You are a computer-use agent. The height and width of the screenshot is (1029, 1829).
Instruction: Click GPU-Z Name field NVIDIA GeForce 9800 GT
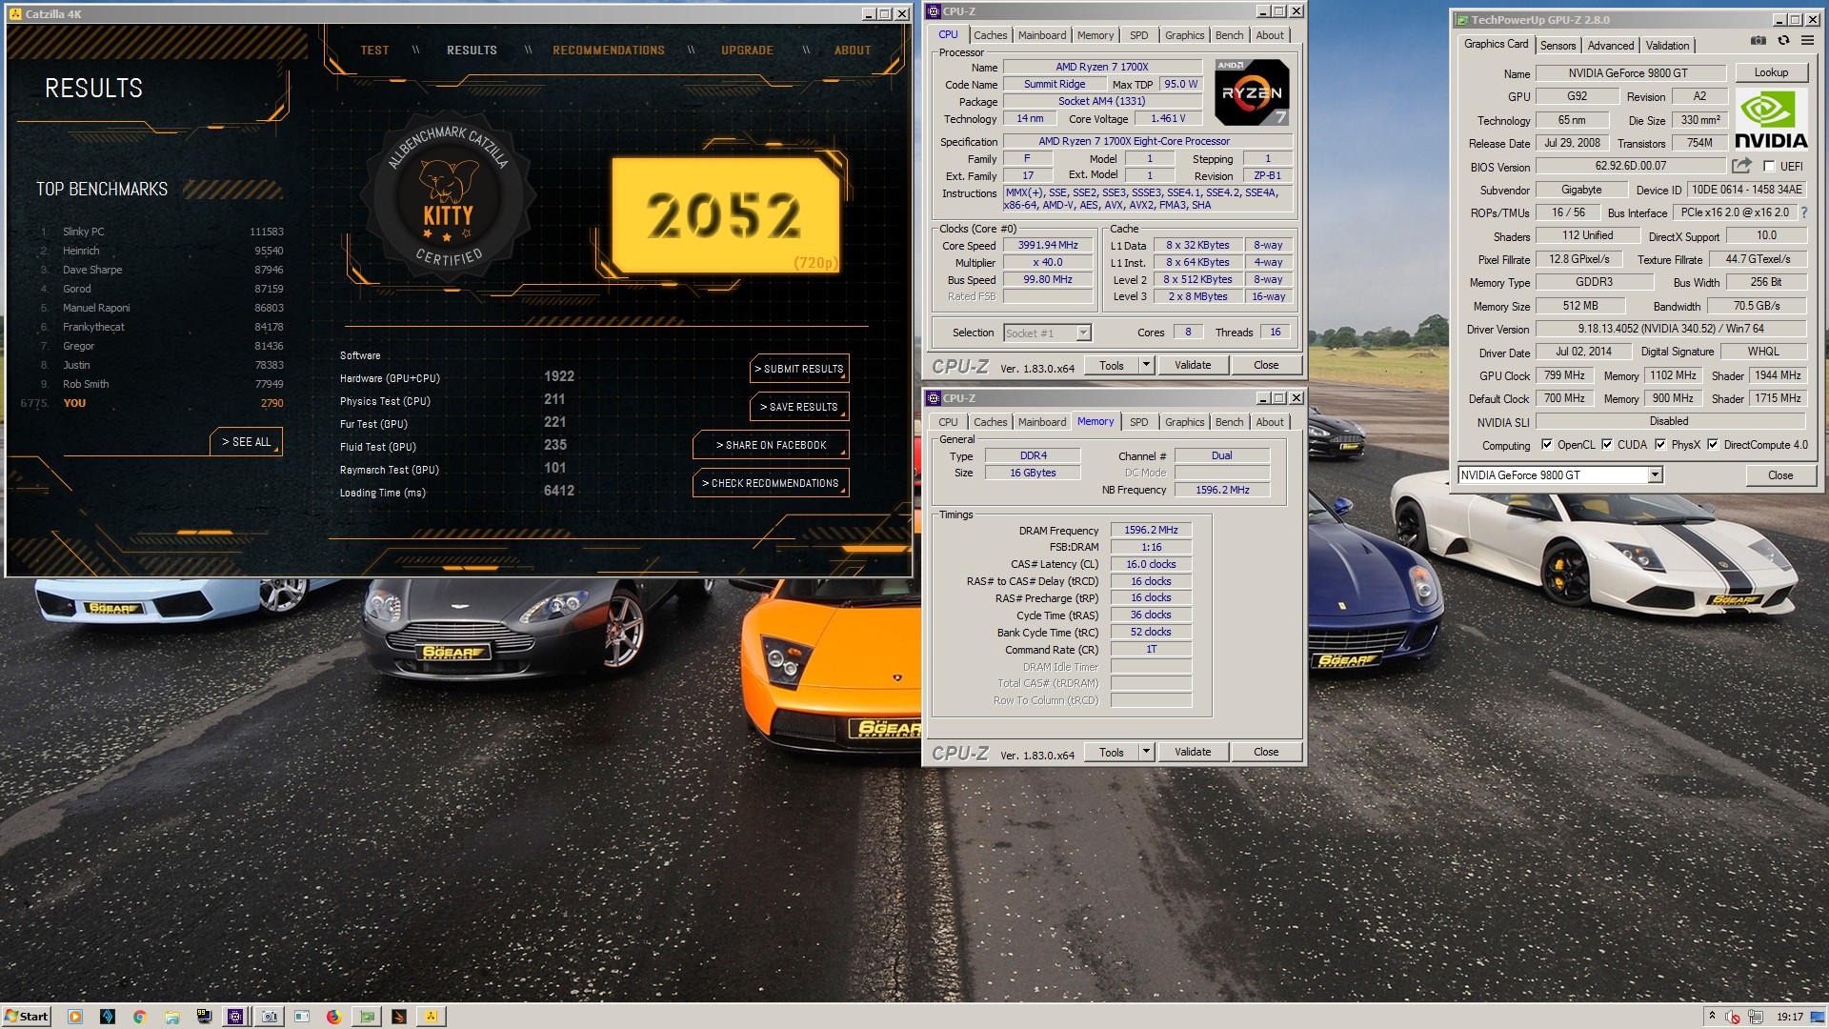(1630, 72)
